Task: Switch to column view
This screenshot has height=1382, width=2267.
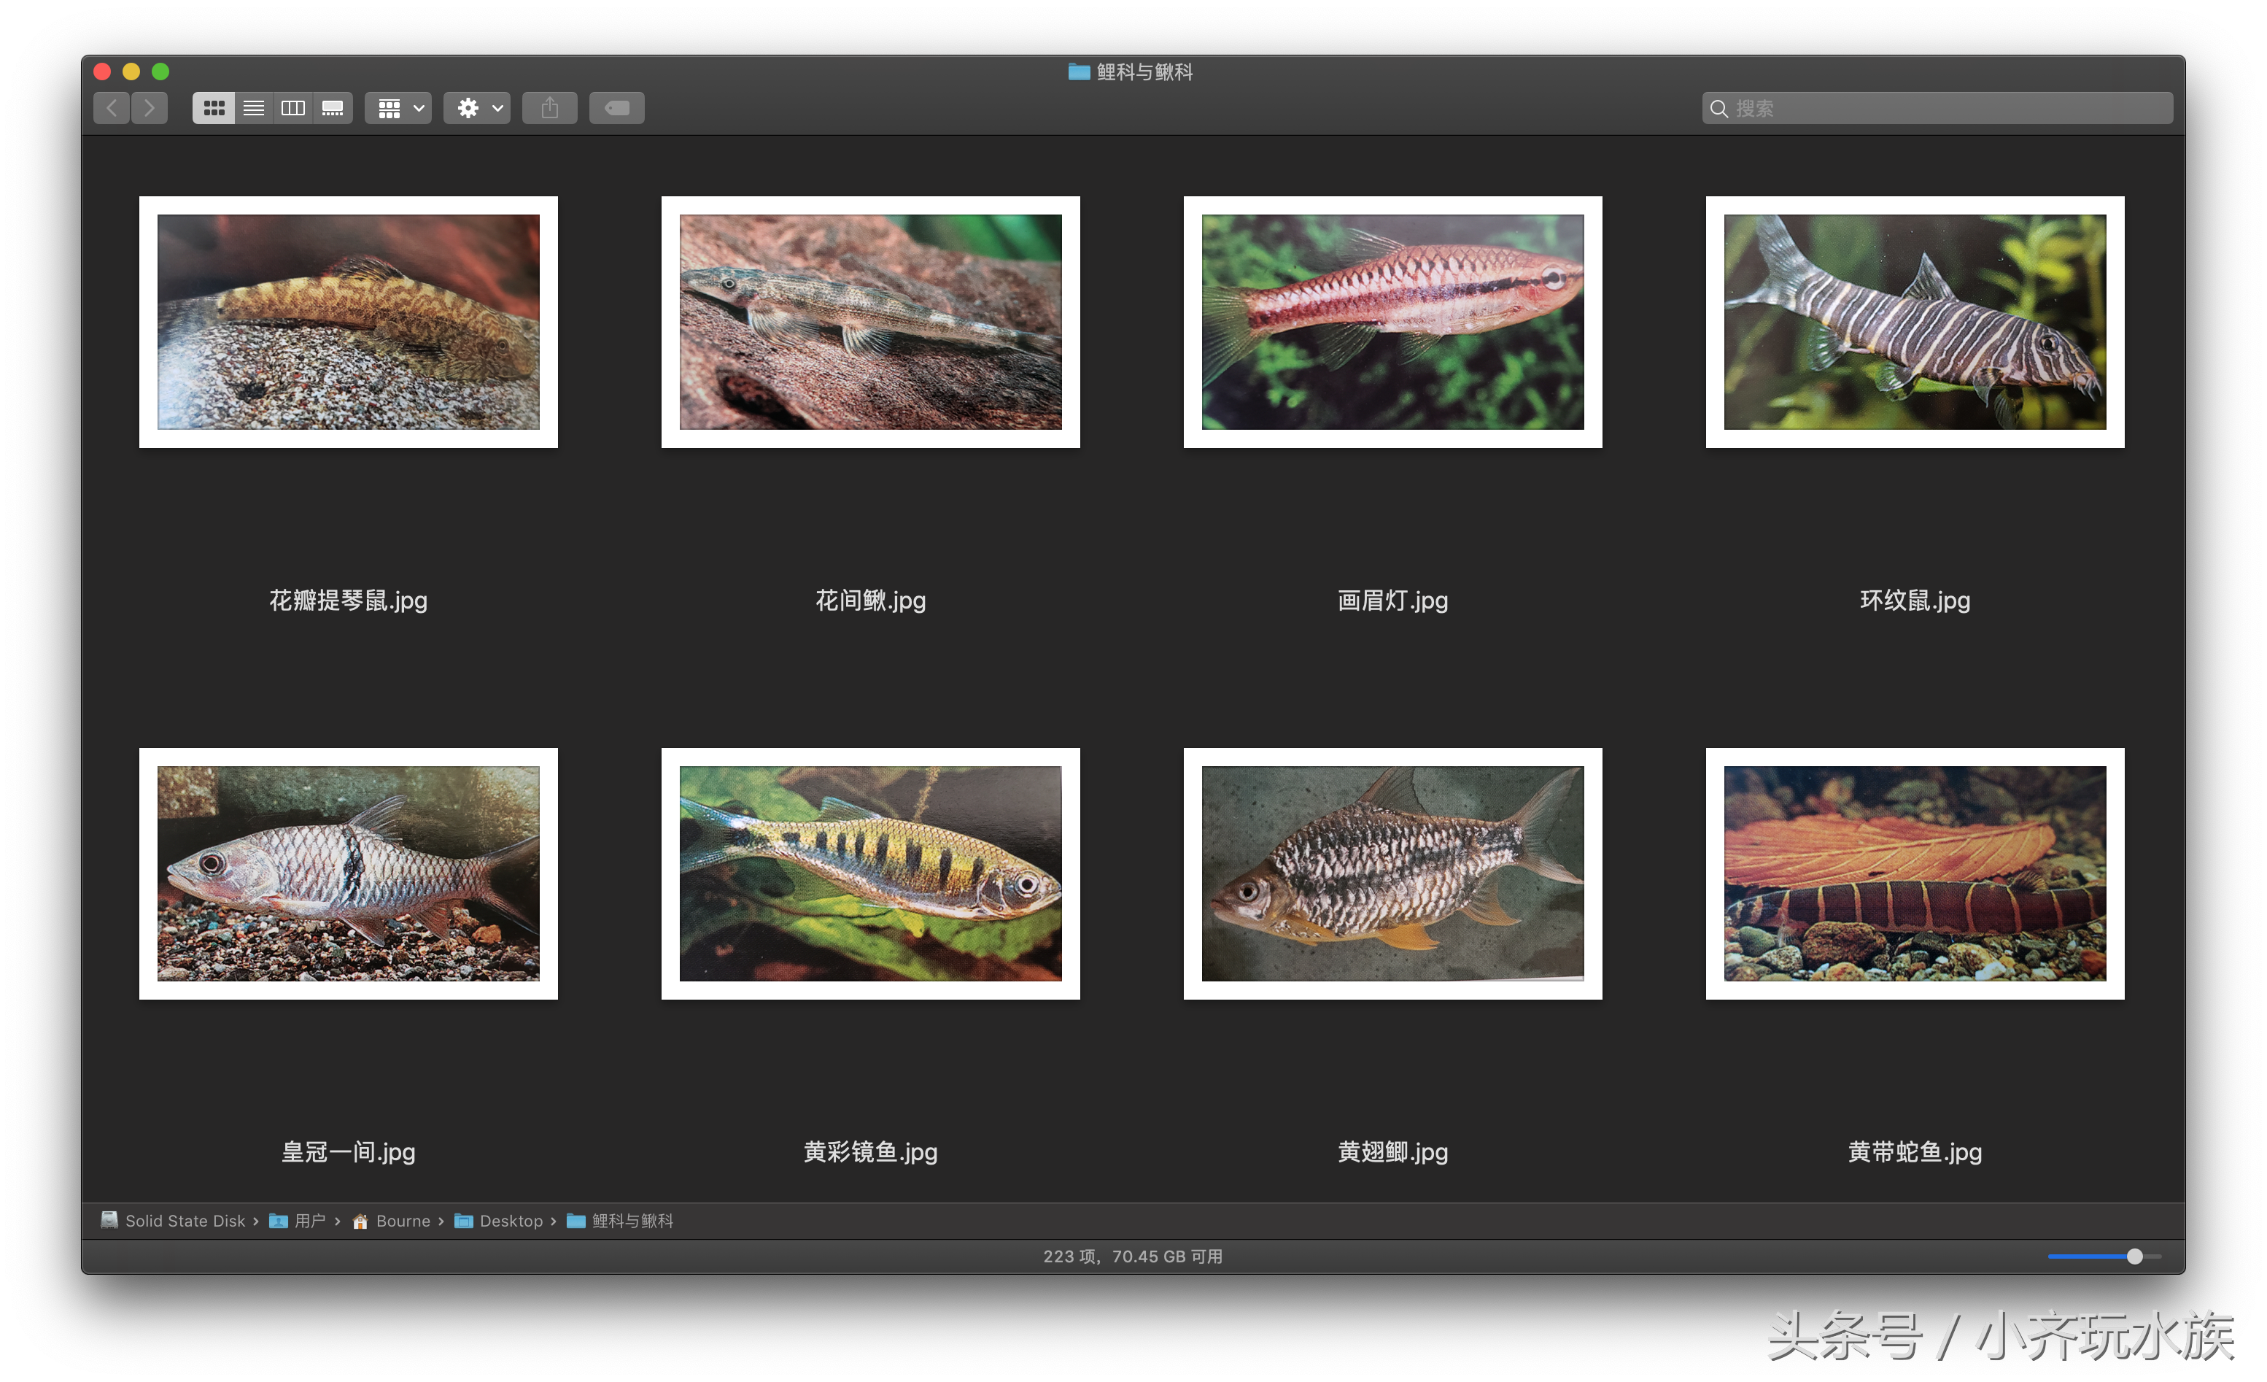Action: (293, 109)
